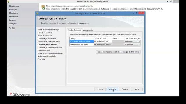Click the new installation icon in SQL Server Installation Center
The width and height of the screenshot is (186, 104).
tap(43, 7)
